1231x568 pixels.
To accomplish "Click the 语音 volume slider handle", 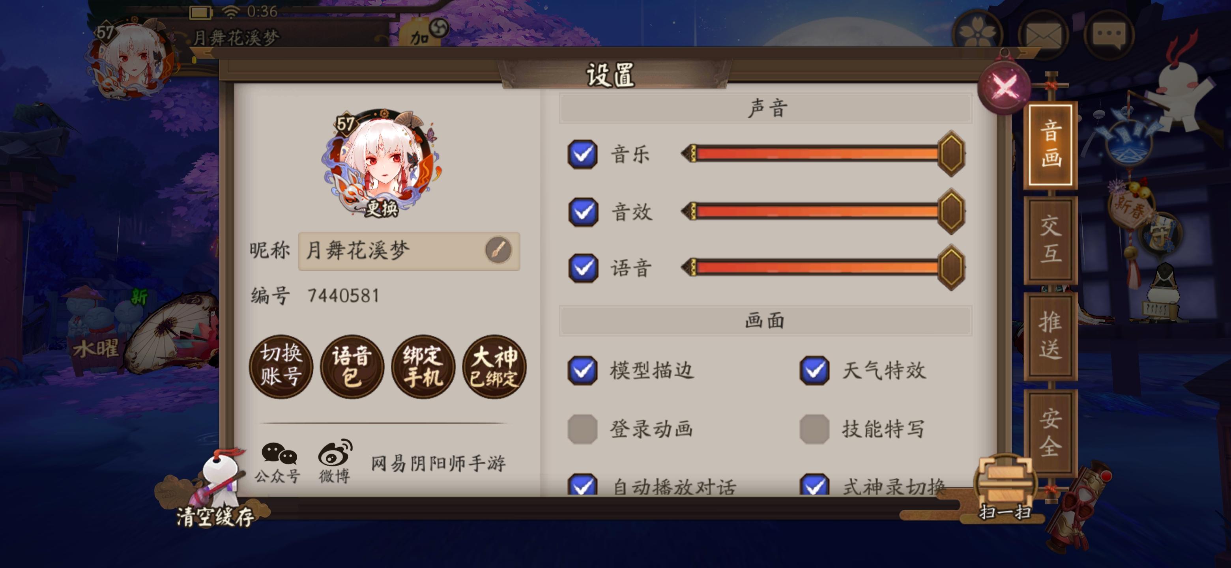I will tap(951, 267).
